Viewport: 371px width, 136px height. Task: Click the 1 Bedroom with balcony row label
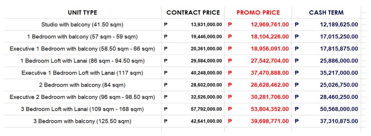(82, 37)
